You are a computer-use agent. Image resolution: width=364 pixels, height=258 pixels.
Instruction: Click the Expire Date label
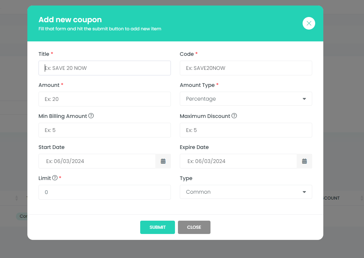(x=194, y=147)
